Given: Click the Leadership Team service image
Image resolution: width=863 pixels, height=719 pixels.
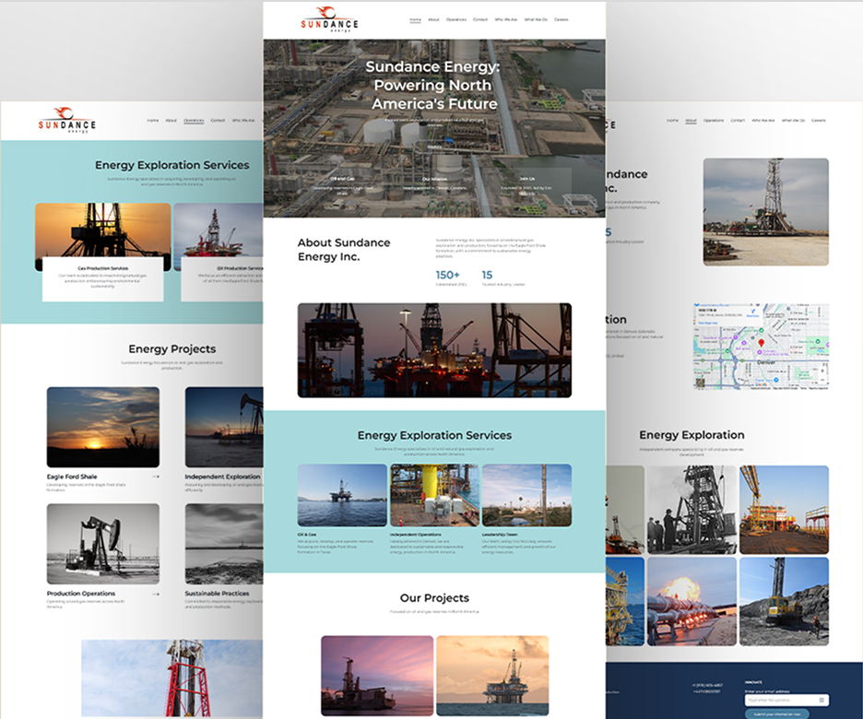Looking at the screenshot, I should tap(526, 495).
